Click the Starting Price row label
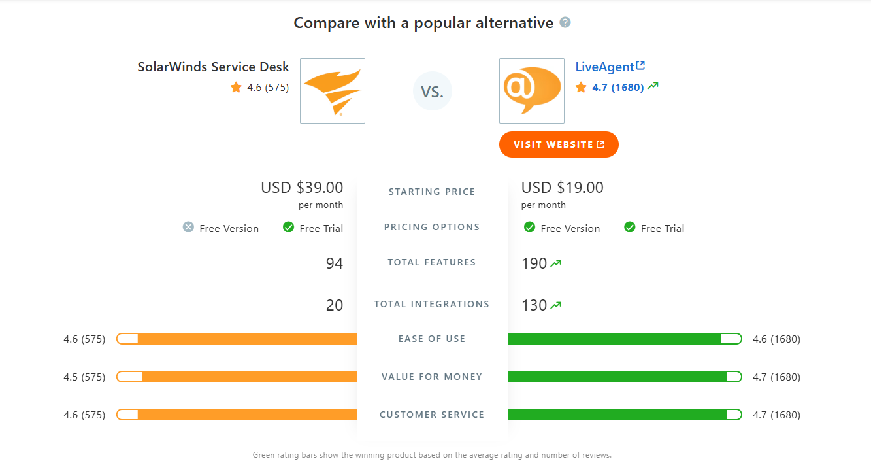This screenshot has width=871, height=474. coord(432,192)
